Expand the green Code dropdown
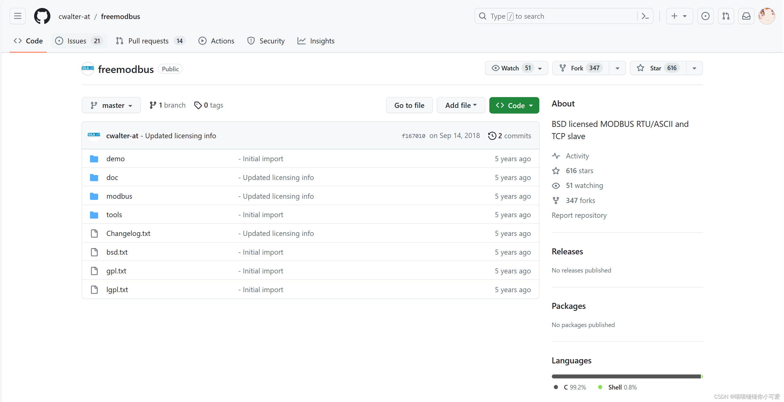 [x=514, y=105]
